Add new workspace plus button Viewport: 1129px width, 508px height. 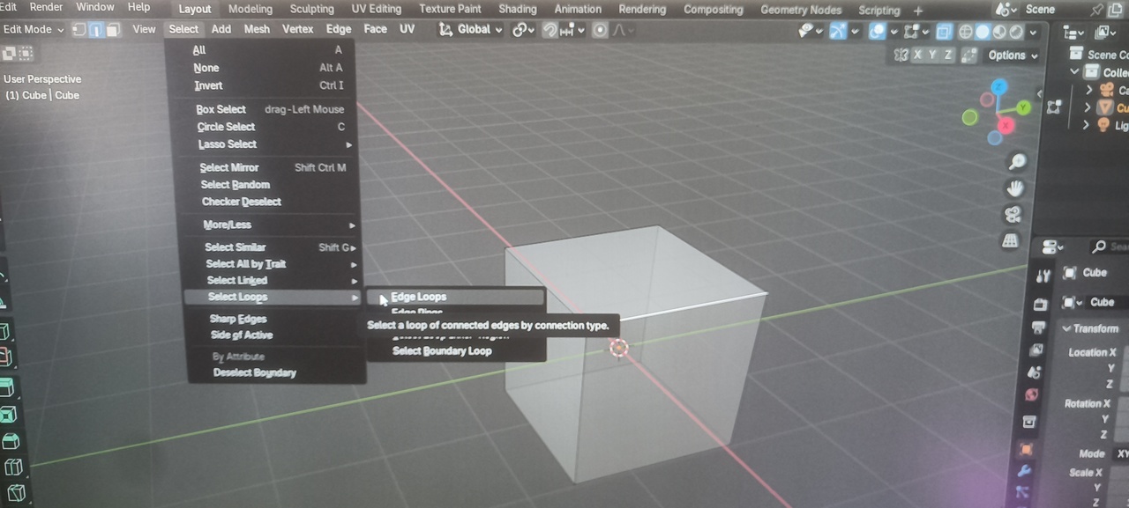tap(918, 11)
